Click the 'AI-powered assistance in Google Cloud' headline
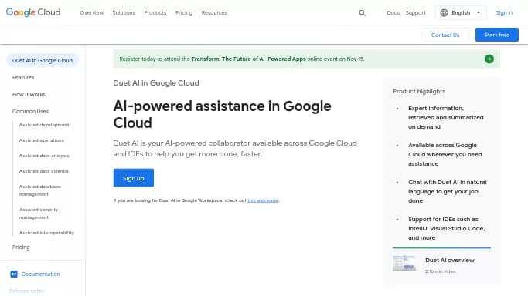528x296 pixels. coord(222,114)
